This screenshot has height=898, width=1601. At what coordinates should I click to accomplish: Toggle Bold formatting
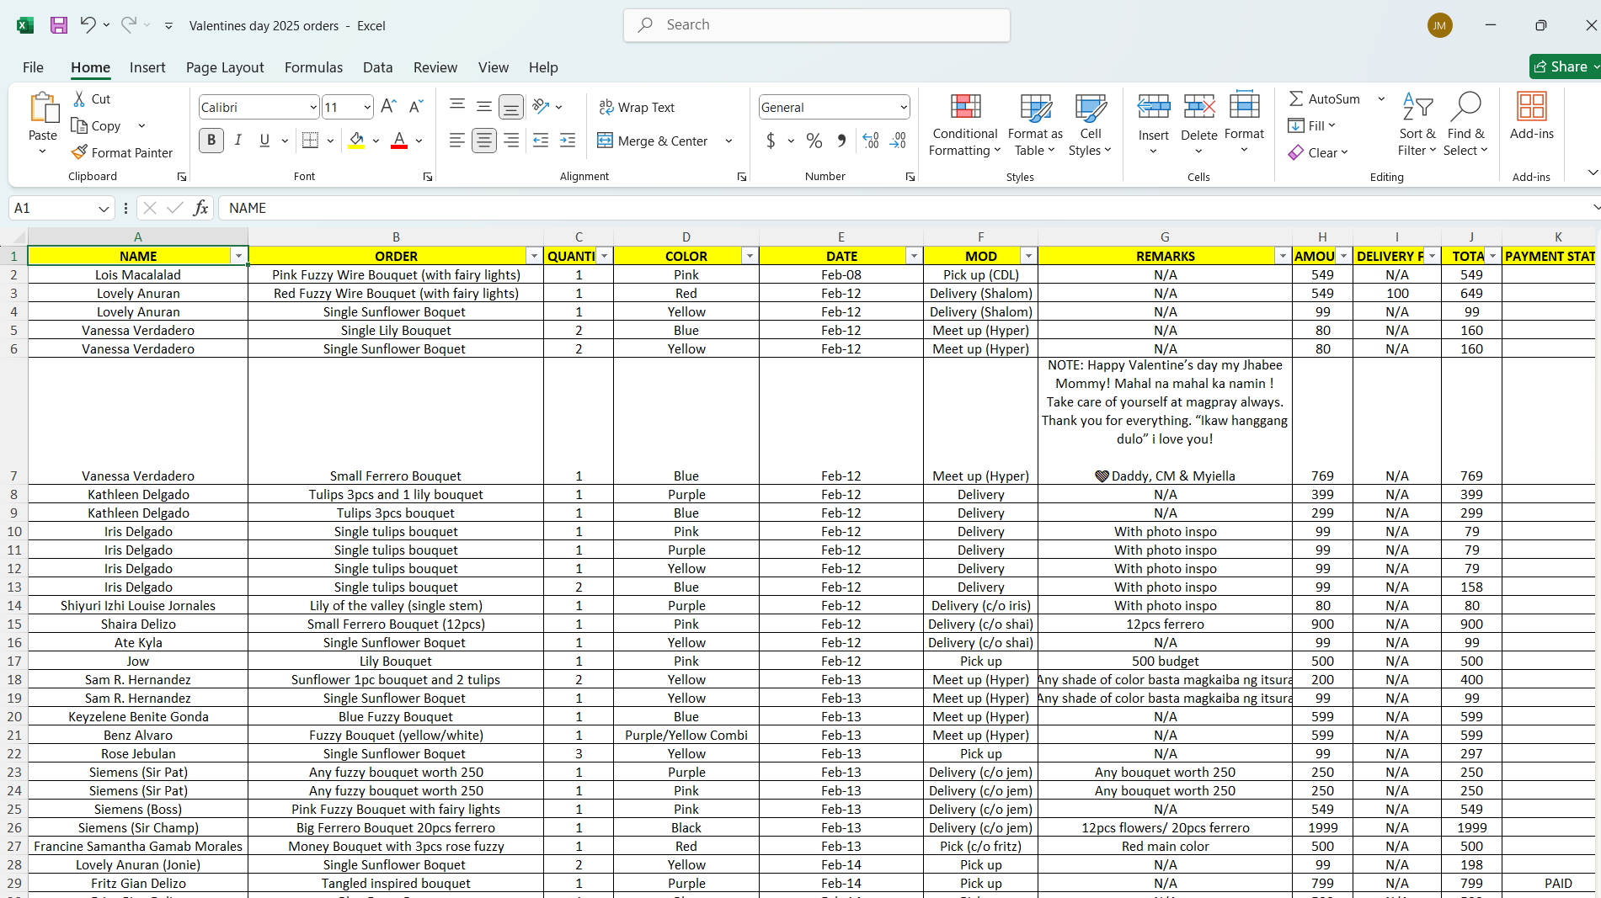click(x=211, y=141)
